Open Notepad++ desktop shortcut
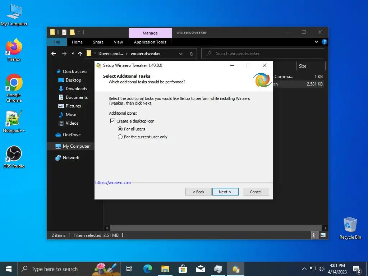 14,121
